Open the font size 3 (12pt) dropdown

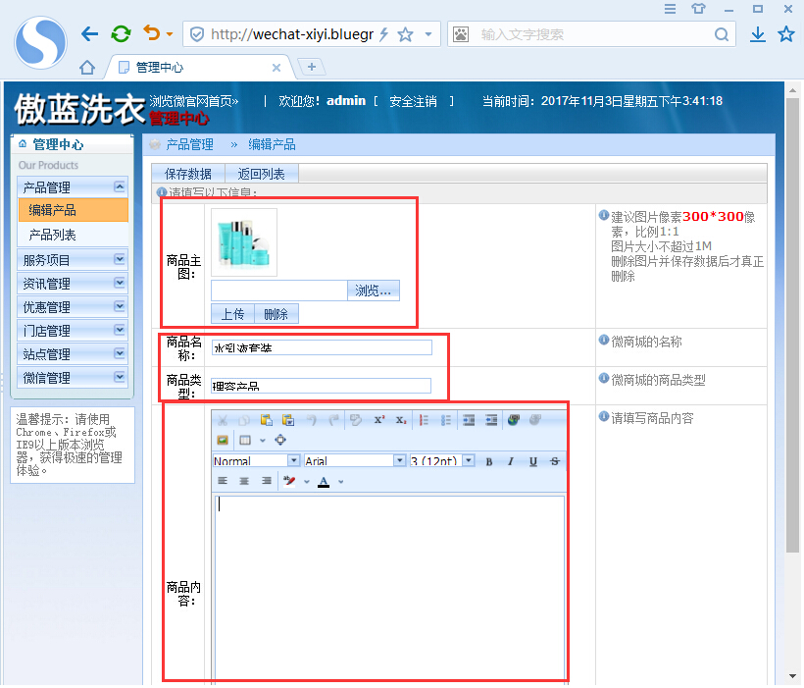tap(470, 460)
